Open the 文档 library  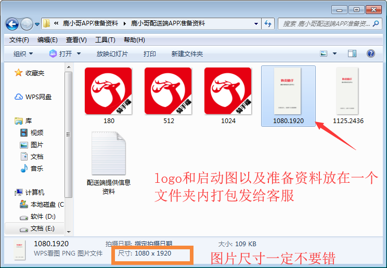pyautogui.click(x=37, y=156)
